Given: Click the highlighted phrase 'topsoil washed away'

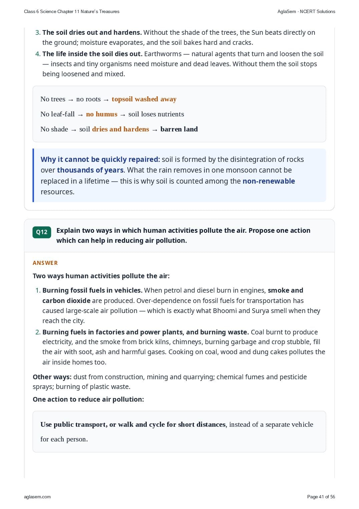Looking at the screenshot, I should pyautogui.click(x=144, y=99).
